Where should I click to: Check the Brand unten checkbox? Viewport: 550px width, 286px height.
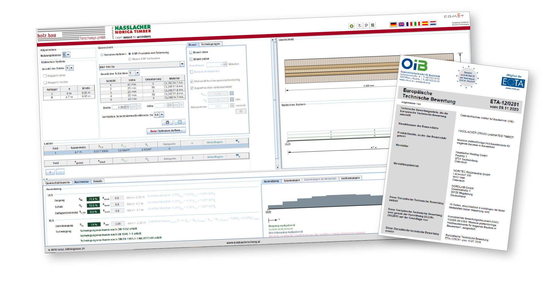point(191,59)
